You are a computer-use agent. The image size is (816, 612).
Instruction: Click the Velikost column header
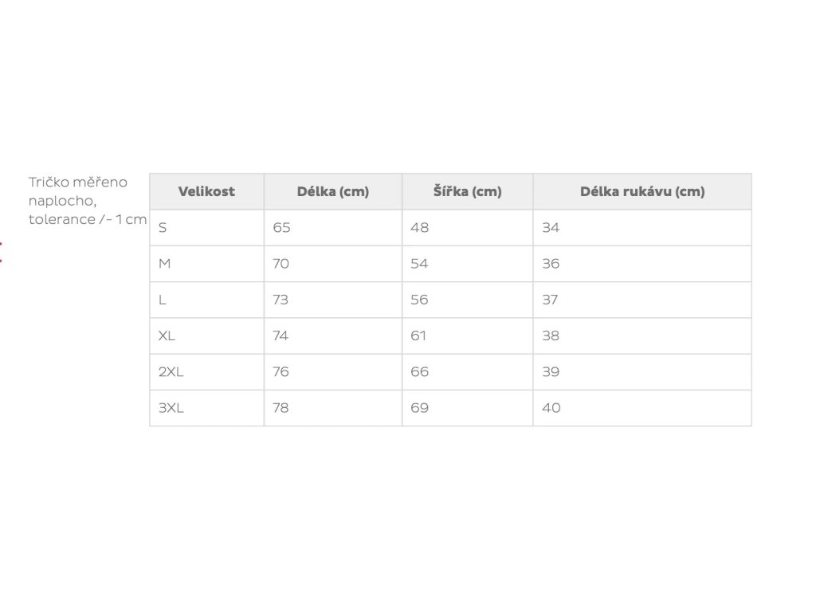[206, 191]
